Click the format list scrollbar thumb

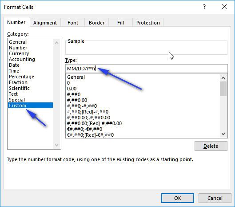tap(223, 89)
